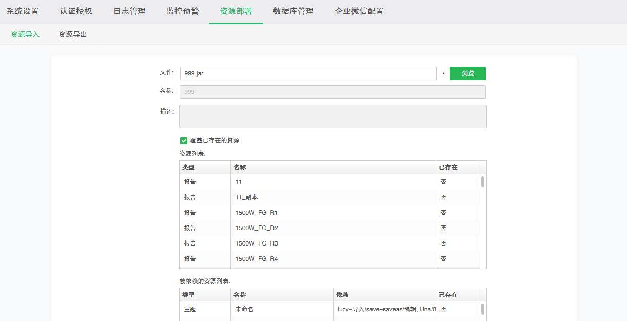Select the 数据库管理 tab
627x321 pixels.
[x=293, y=11]
